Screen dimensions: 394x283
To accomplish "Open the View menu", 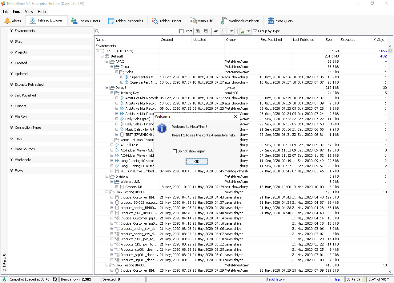I will click(x=29, y=11).
